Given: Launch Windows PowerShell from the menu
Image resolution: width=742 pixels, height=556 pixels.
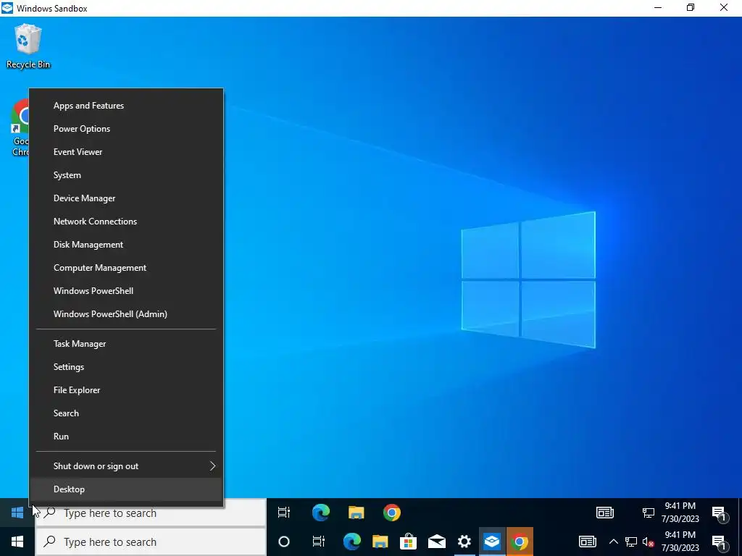Looking at the screenshot, I should coord(126,291).
